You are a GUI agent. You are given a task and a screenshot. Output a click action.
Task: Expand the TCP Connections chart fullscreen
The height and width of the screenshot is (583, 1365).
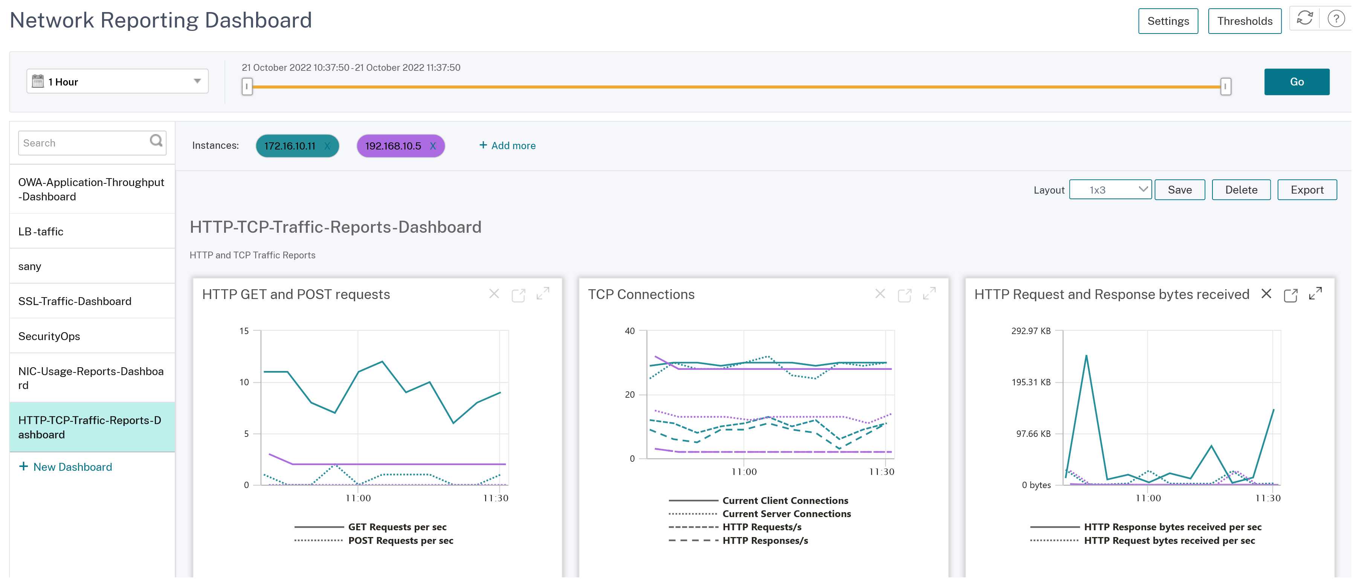click(x=929, y=294)
